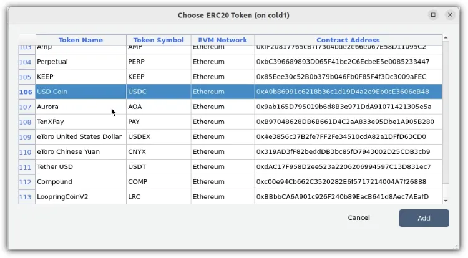The width and height of the screenshot is (468, 258).
Task: Select the TenXPay token name
Action: 80,122
